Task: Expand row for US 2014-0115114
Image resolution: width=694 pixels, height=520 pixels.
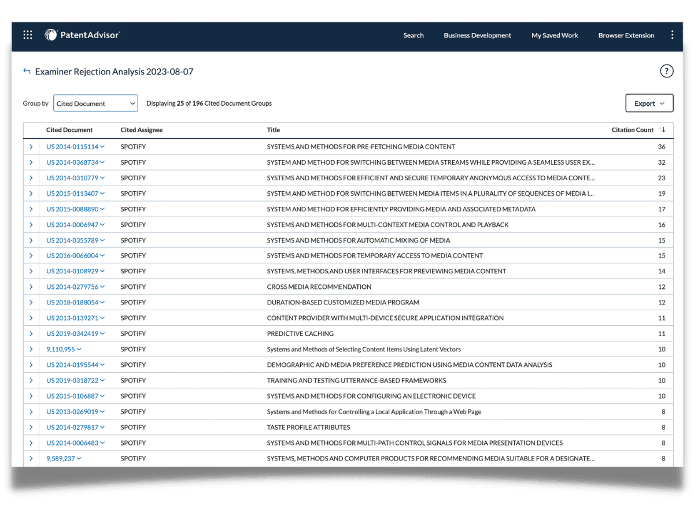Action: (31, 147)
